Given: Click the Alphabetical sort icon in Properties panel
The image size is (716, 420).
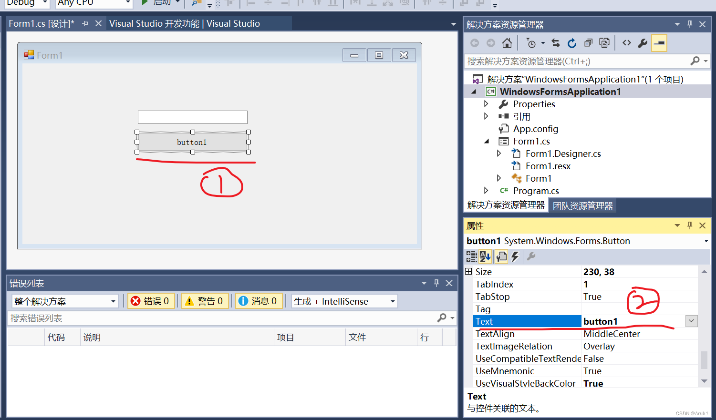Looking at the screenshot, I should point(485,257).
